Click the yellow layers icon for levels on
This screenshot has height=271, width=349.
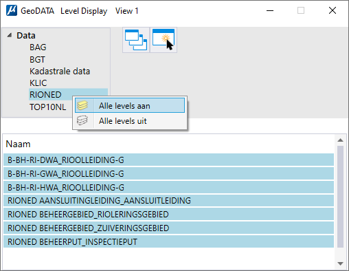click(x=82, y=106)
